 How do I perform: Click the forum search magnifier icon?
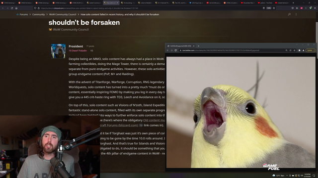[289, 14]
